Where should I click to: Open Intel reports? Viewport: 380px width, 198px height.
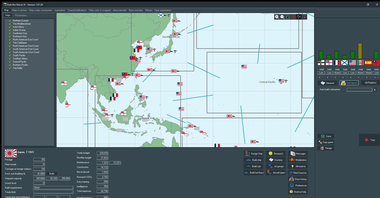coord(349,83)
